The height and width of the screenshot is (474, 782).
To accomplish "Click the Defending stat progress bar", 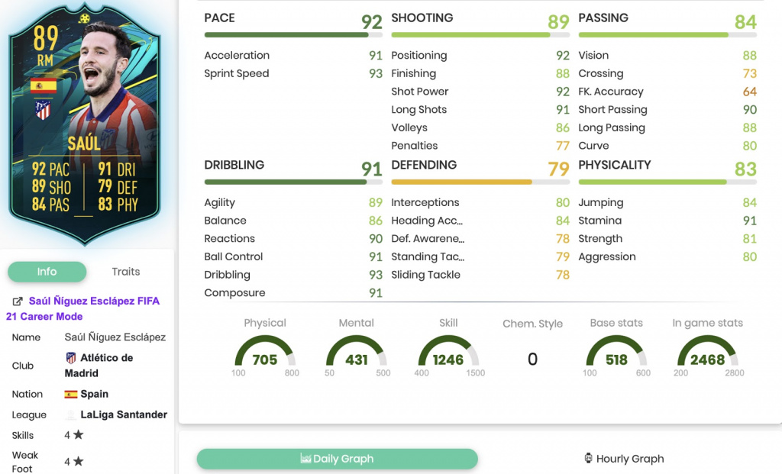I will [480, 182].
